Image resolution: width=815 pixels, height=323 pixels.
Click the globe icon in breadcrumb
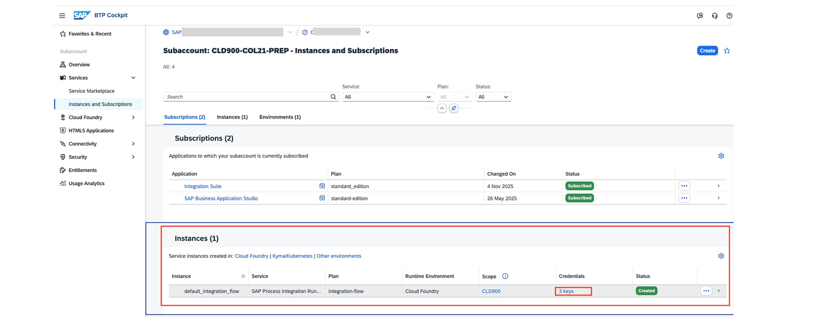click(x=166, y=32)
